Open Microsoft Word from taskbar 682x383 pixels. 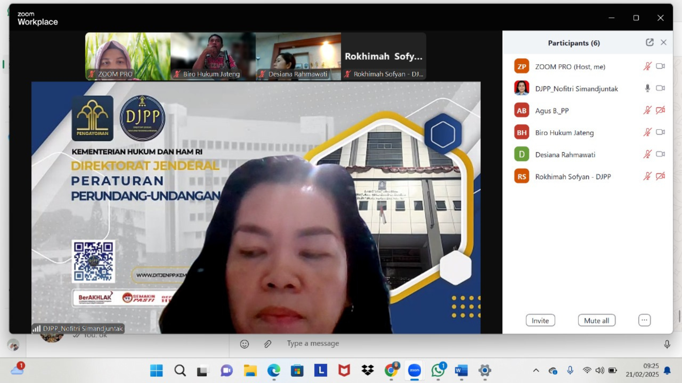coord(461,371)
